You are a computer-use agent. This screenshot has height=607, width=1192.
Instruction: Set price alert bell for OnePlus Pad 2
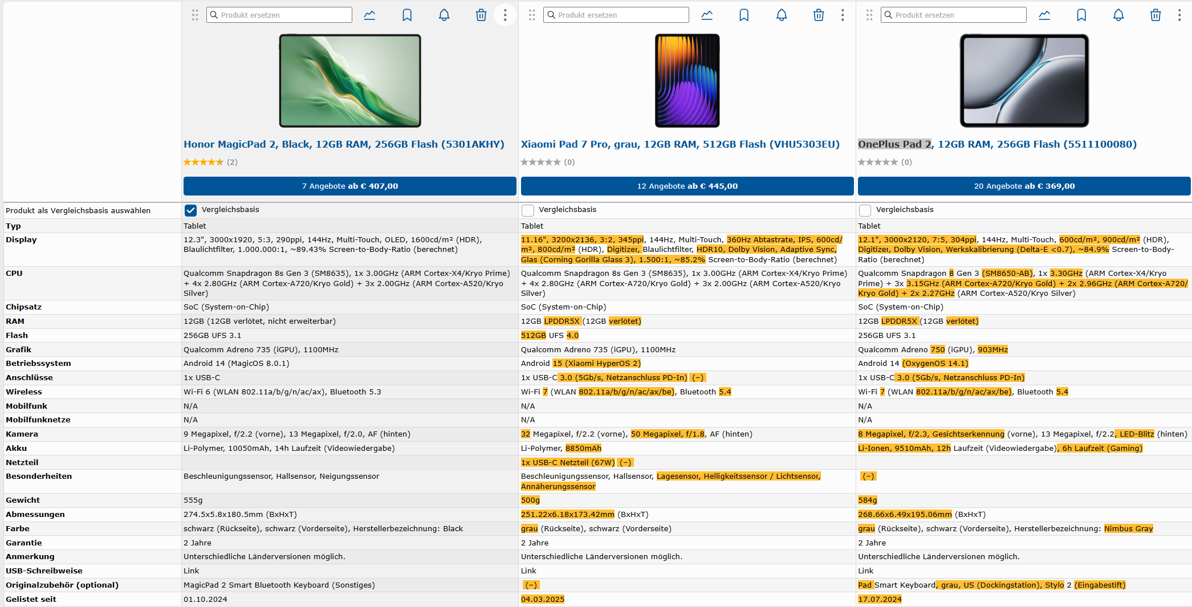tap(1118, 15)
